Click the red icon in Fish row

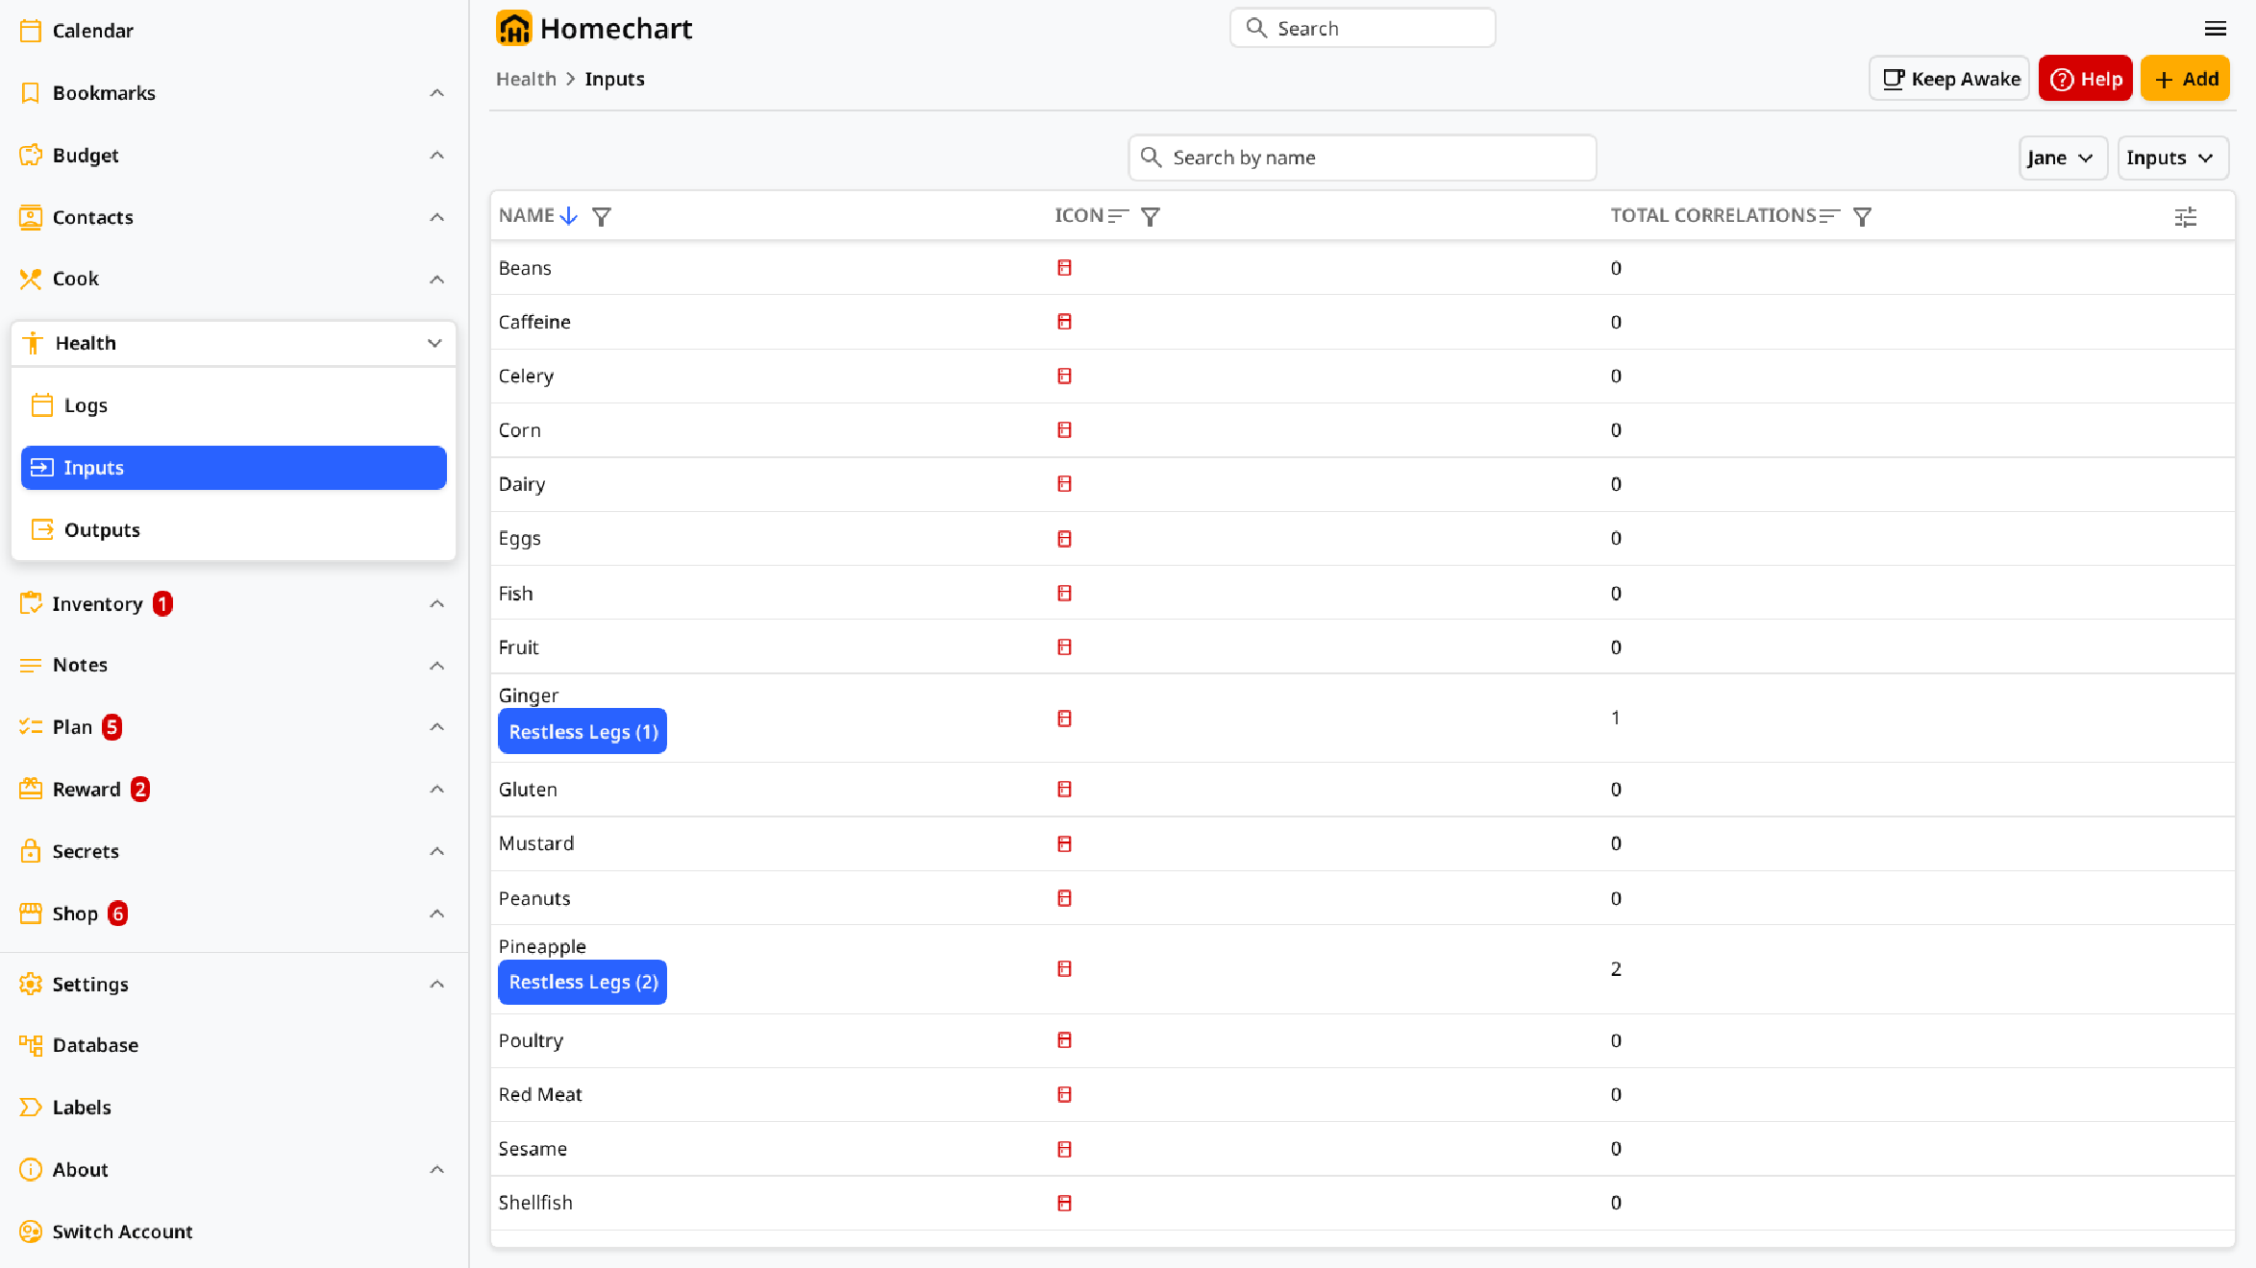pos(1064,594)
